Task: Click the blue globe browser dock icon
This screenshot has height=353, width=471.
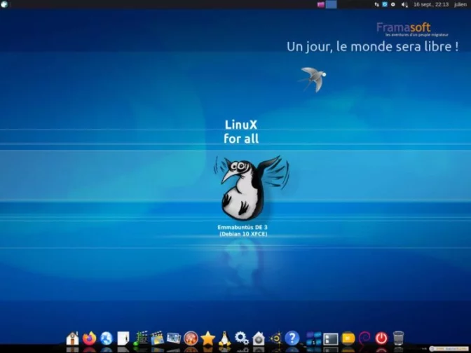Action: [107, 339]
